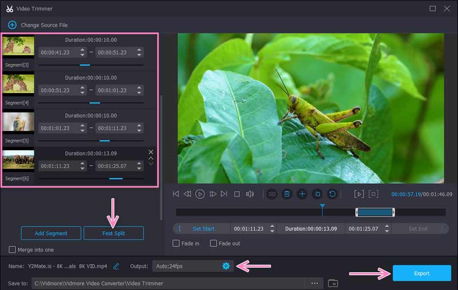
Task: Move Segment[6] up using the chevron arrow
Action: coord(151,158)
